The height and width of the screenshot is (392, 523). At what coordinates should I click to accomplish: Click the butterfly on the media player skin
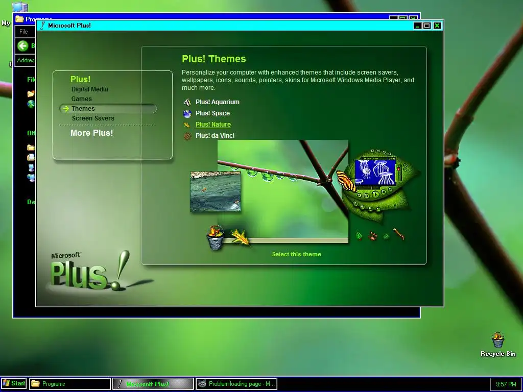[346, 181]
